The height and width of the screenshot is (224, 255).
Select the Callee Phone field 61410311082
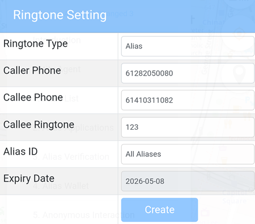pyautogui.click(x=188, y=100)
